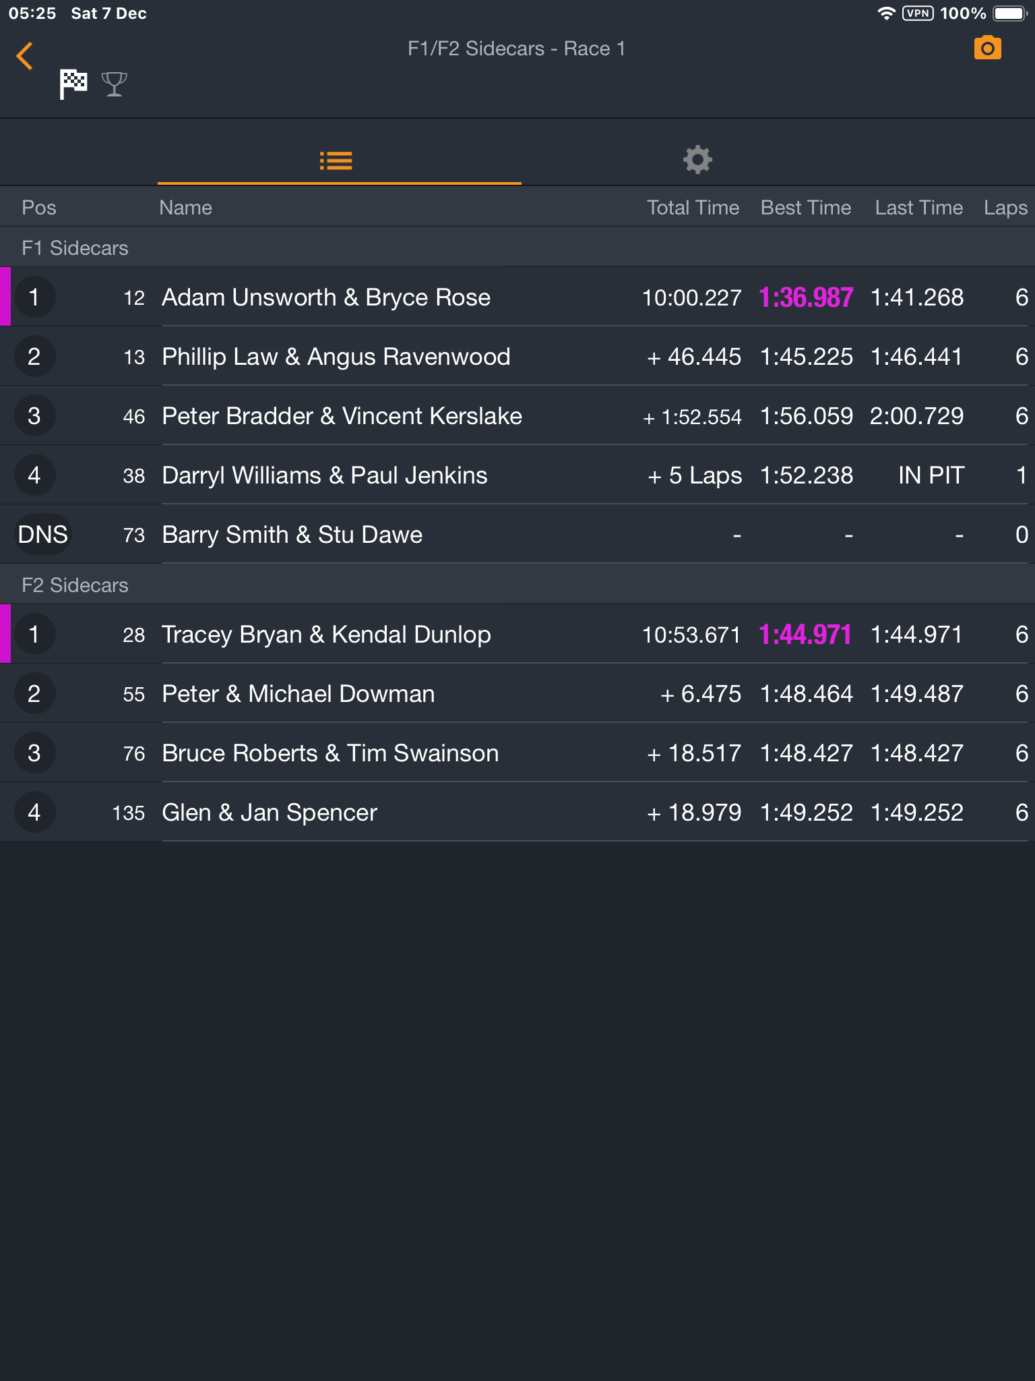Tap the DNS position badge
1035x1381 pixels.
pos(42,535)
